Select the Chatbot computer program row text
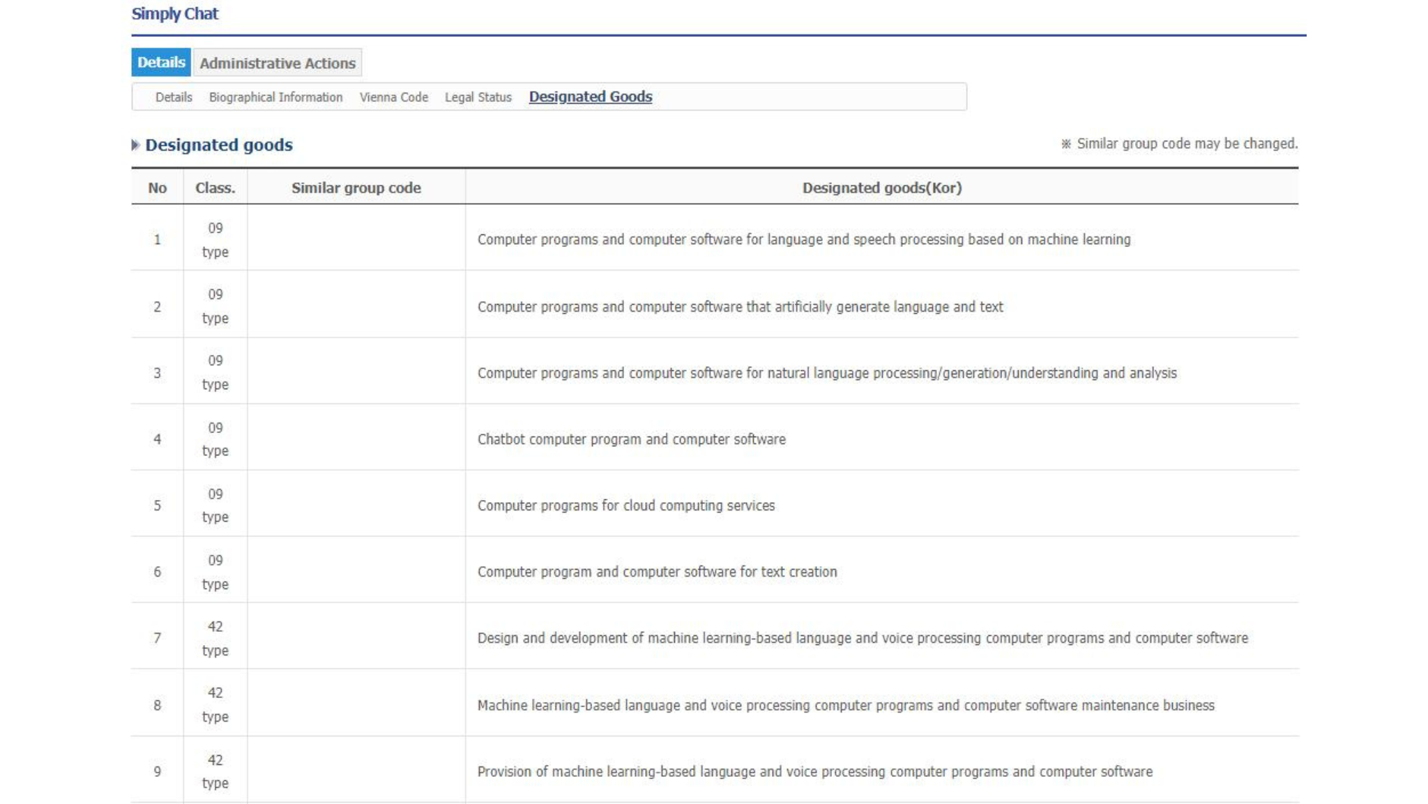This screenshot has width=1428, height=804. coord(632,439)
